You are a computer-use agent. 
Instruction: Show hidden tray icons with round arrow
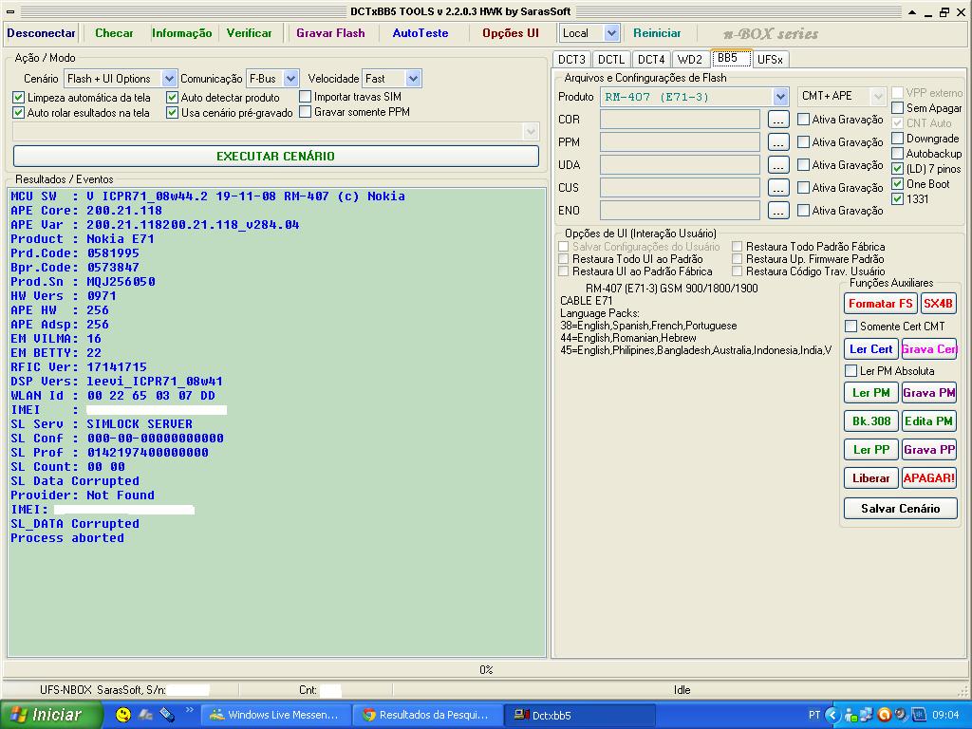832,716
